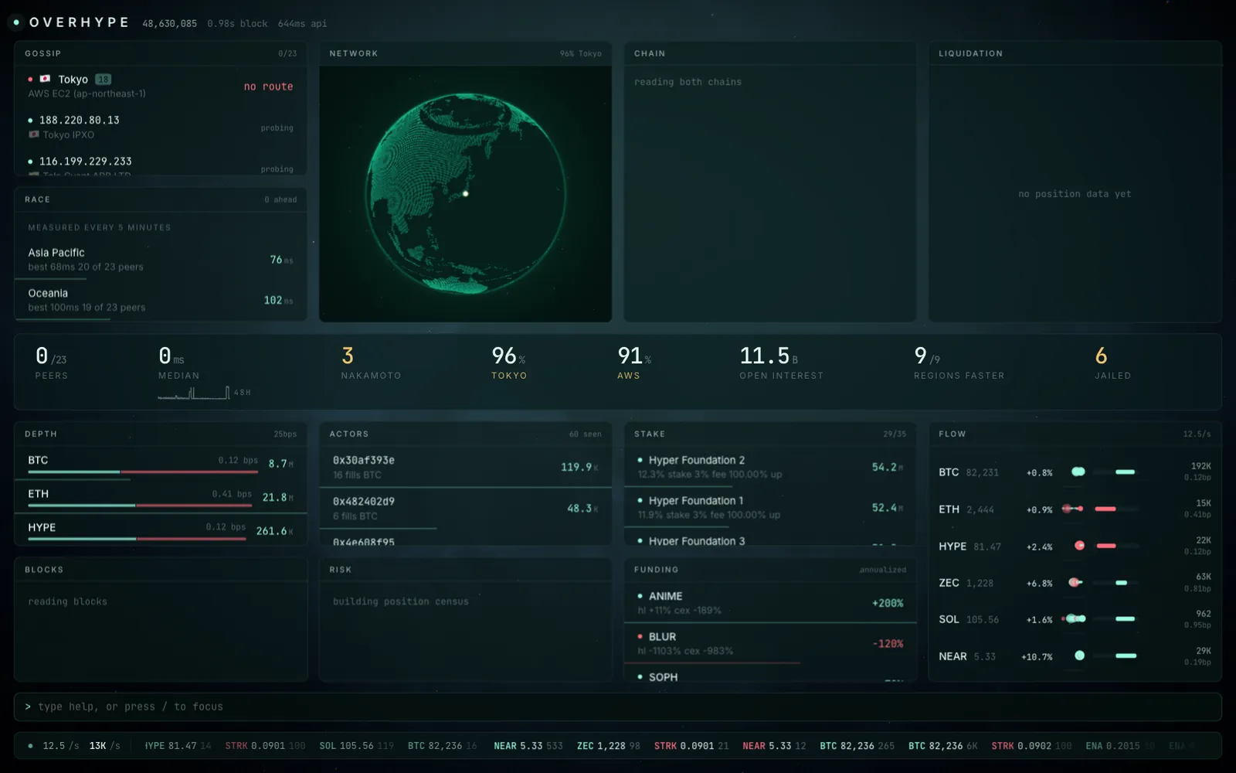Select gossip peer 188.220.80.13
This screenshot has width=1236, height=773.
161,127
